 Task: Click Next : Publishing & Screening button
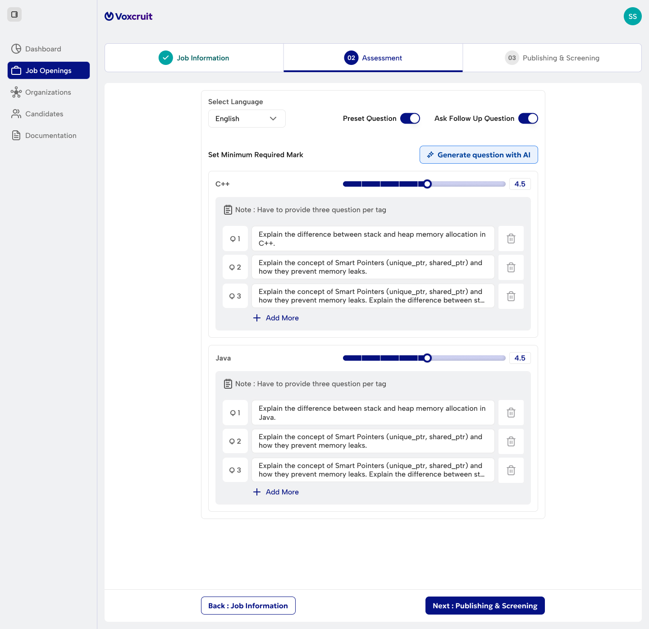click(x=485, y=606)
